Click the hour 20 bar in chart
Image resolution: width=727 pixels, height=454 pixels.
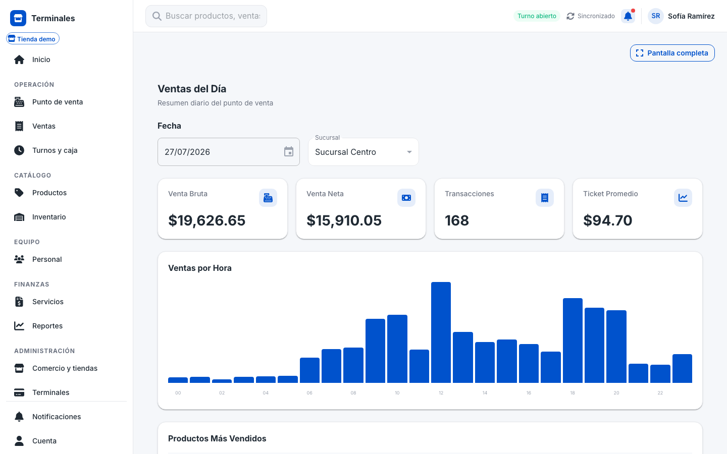(616, 347)
